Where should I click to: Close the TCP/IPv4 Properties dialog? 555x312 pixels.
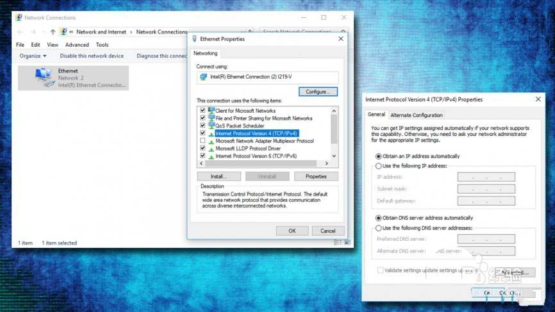[x=538, y=99]
